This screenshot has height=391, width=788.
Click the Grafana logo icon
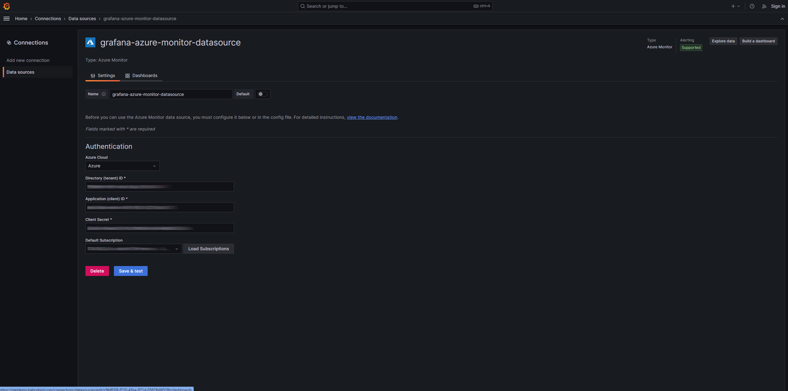coord(6,6)
